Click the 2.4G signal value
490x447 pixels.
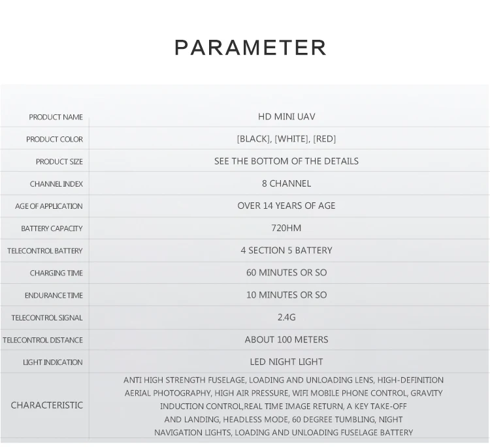click(x=287, y=317)
